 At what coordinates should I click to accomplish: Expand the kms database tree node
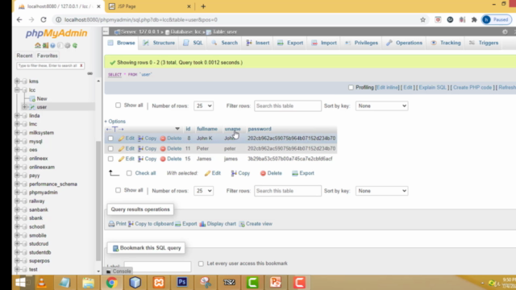[x=17, y=81]
